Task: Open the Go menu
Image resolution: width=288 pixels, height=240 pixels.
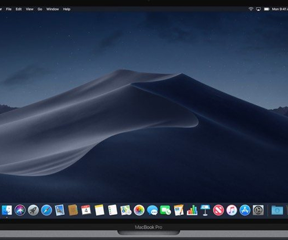Action: click(40, 9)
